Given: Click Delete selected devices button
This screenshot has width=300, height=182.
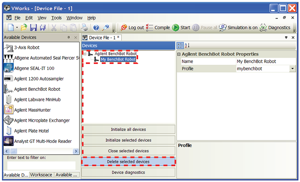Looking at the screenshot, I should (x=128, y=161).
